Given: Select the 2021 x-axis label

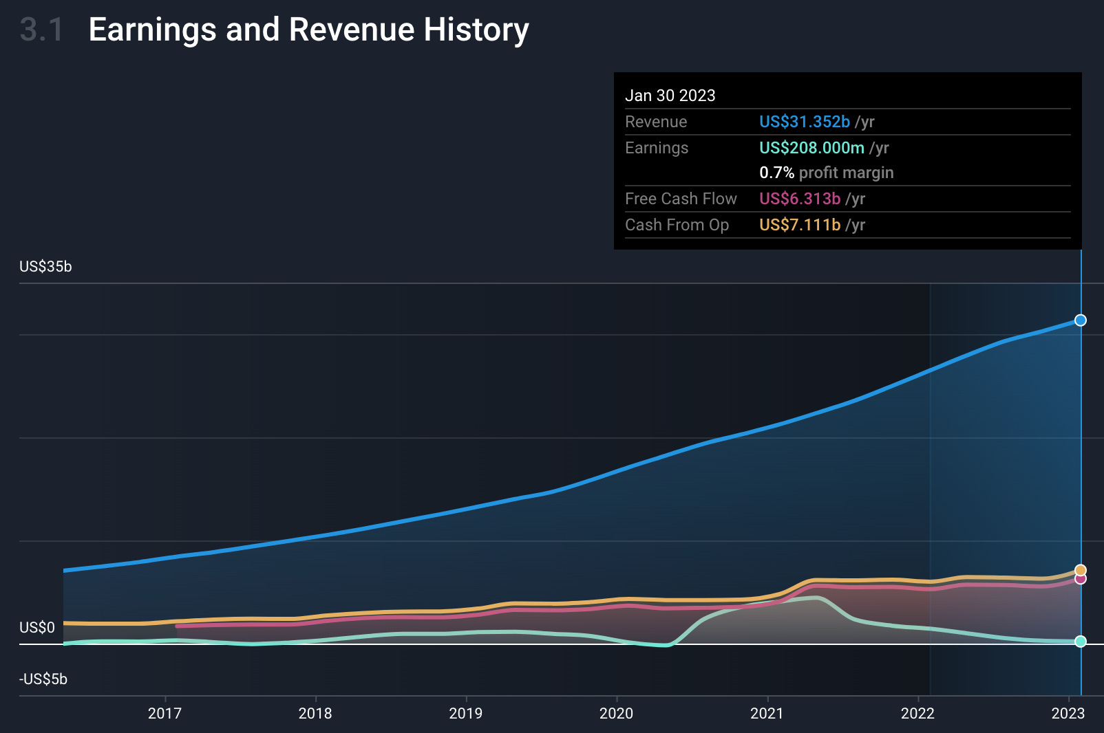Looking at the screenshot, I should click(767, 713).
